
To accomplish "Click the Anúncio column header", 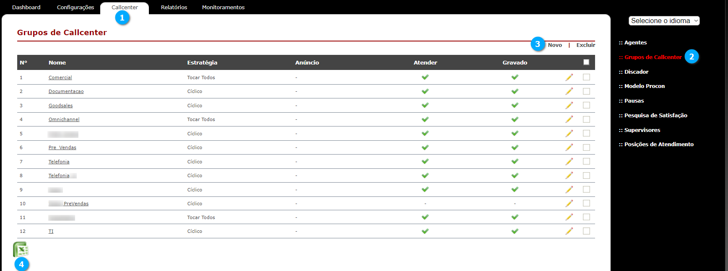I will [x=307, y=62].
